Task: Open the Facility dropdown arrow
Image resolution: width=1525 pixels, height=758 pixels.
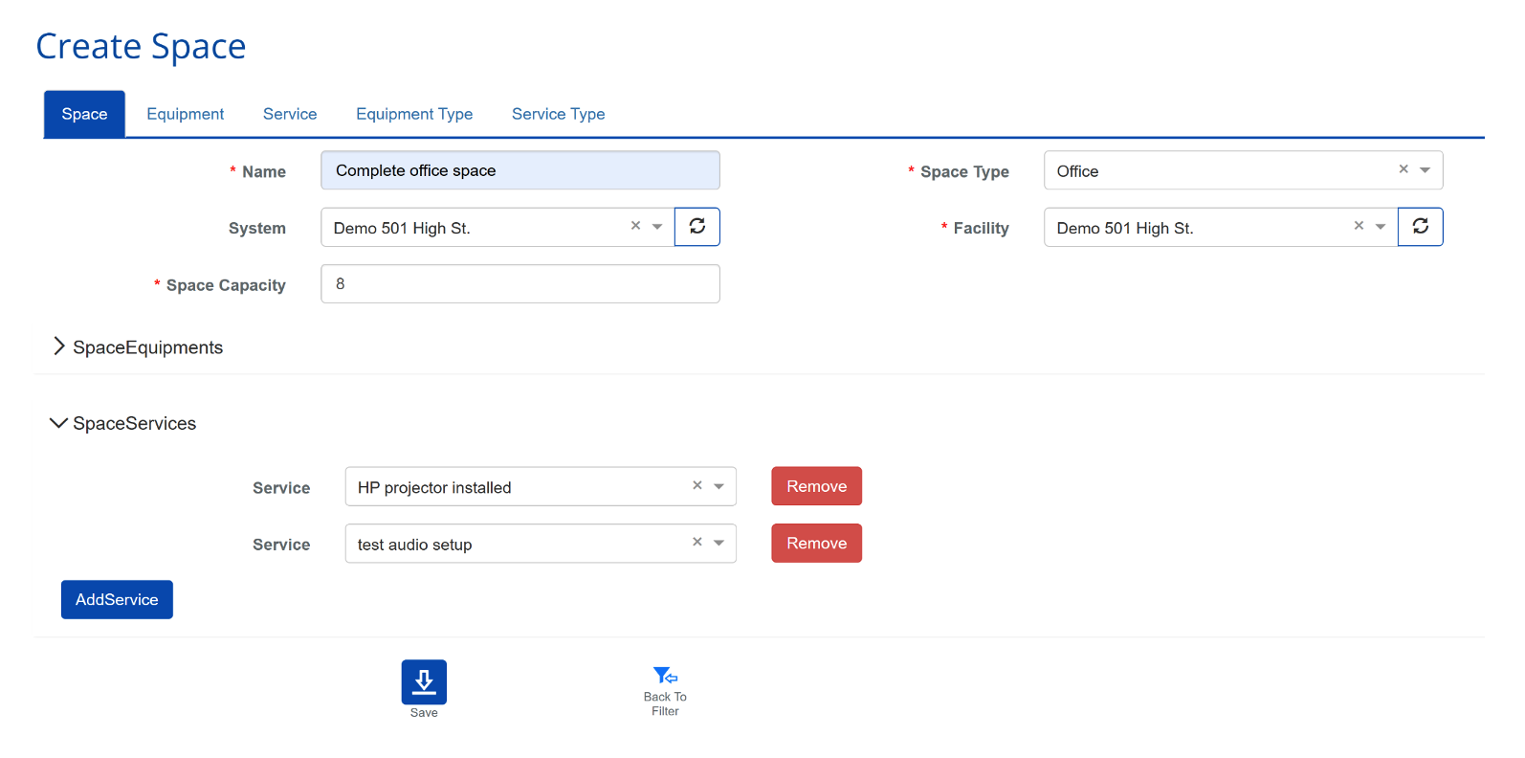Action: pyautogui.click(x=1381, y=227)
